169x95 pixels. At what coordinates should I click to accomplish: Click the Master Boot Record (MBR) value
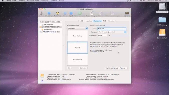(x=105, y=80)
